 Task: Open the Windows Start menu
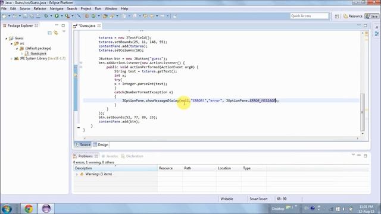coord(7,209)
